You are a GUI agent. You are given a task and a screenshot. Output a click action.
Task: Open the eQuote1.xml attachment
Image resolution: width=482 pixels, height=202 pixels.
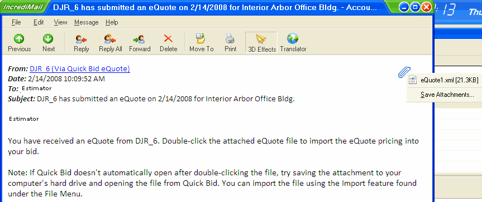coord(444,80)
